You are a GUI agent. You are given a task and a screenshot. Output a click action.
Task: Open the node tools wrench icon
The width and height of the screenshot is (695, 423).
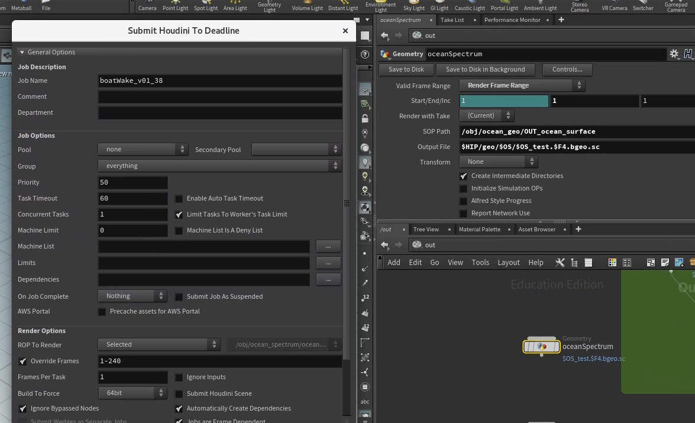click(x=560, y=263)
